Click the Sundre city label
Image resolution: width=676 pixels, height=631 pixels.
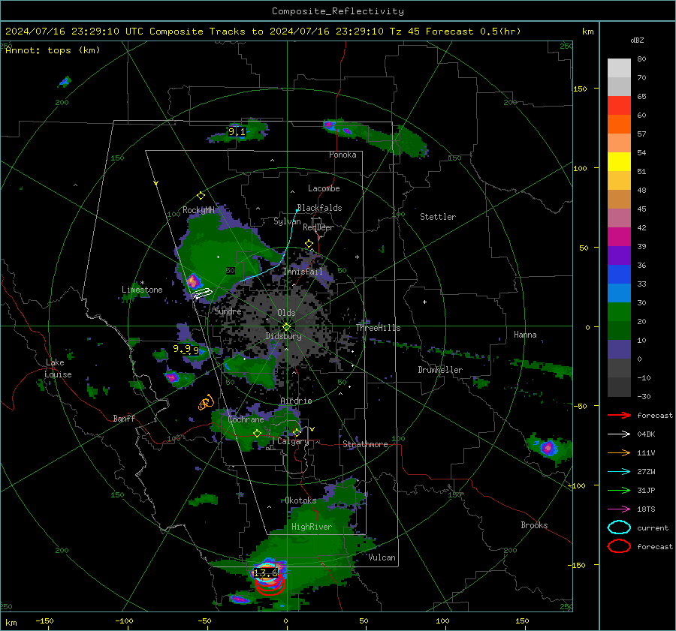228,311
